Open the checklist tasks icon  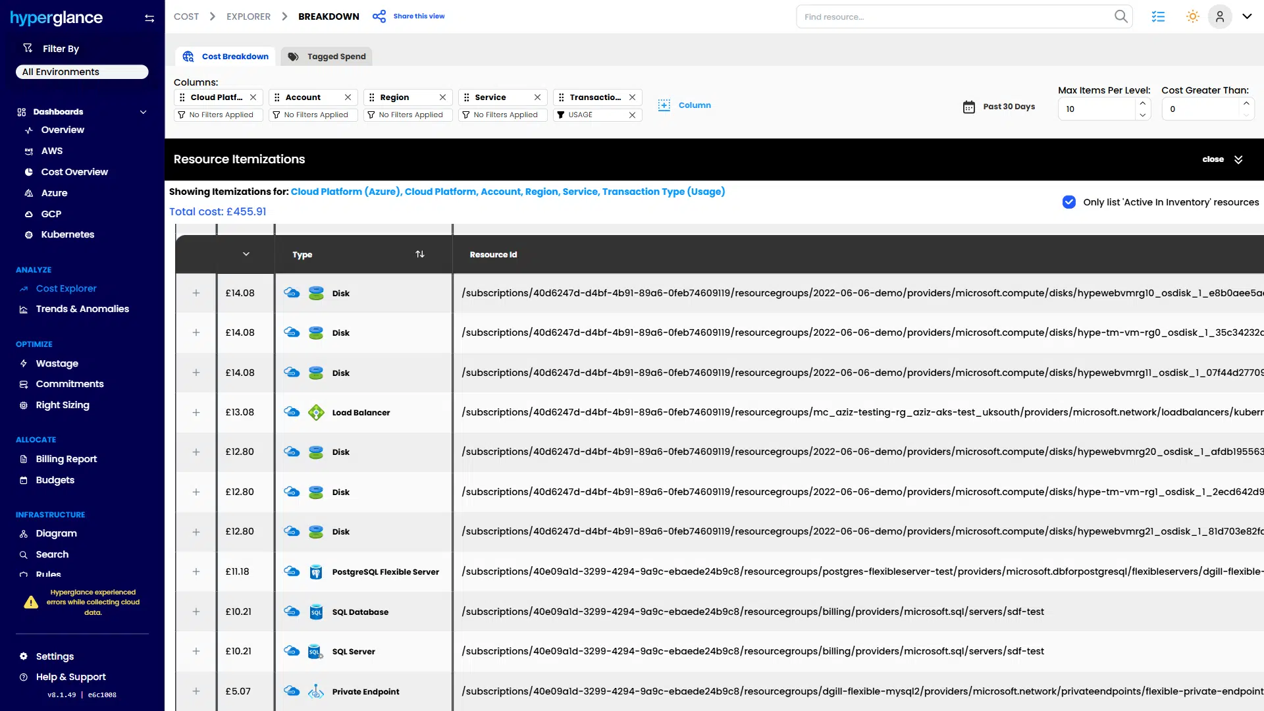[x=1158, y=16]
